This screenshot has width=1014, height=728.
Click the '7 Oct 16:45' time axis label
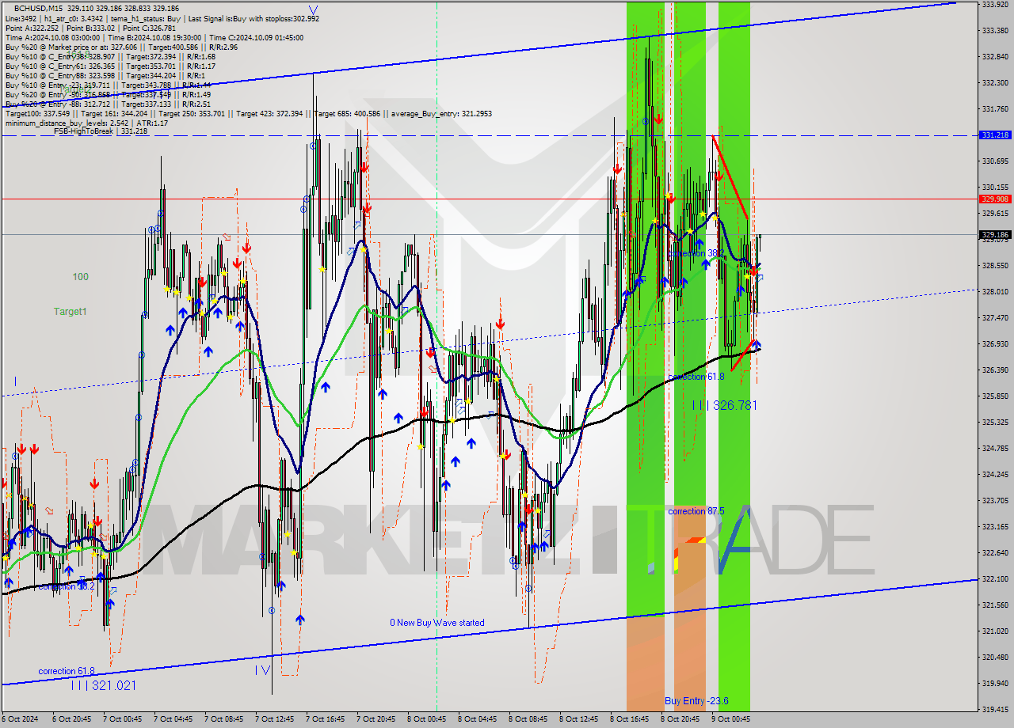click(x=324, y=719)
